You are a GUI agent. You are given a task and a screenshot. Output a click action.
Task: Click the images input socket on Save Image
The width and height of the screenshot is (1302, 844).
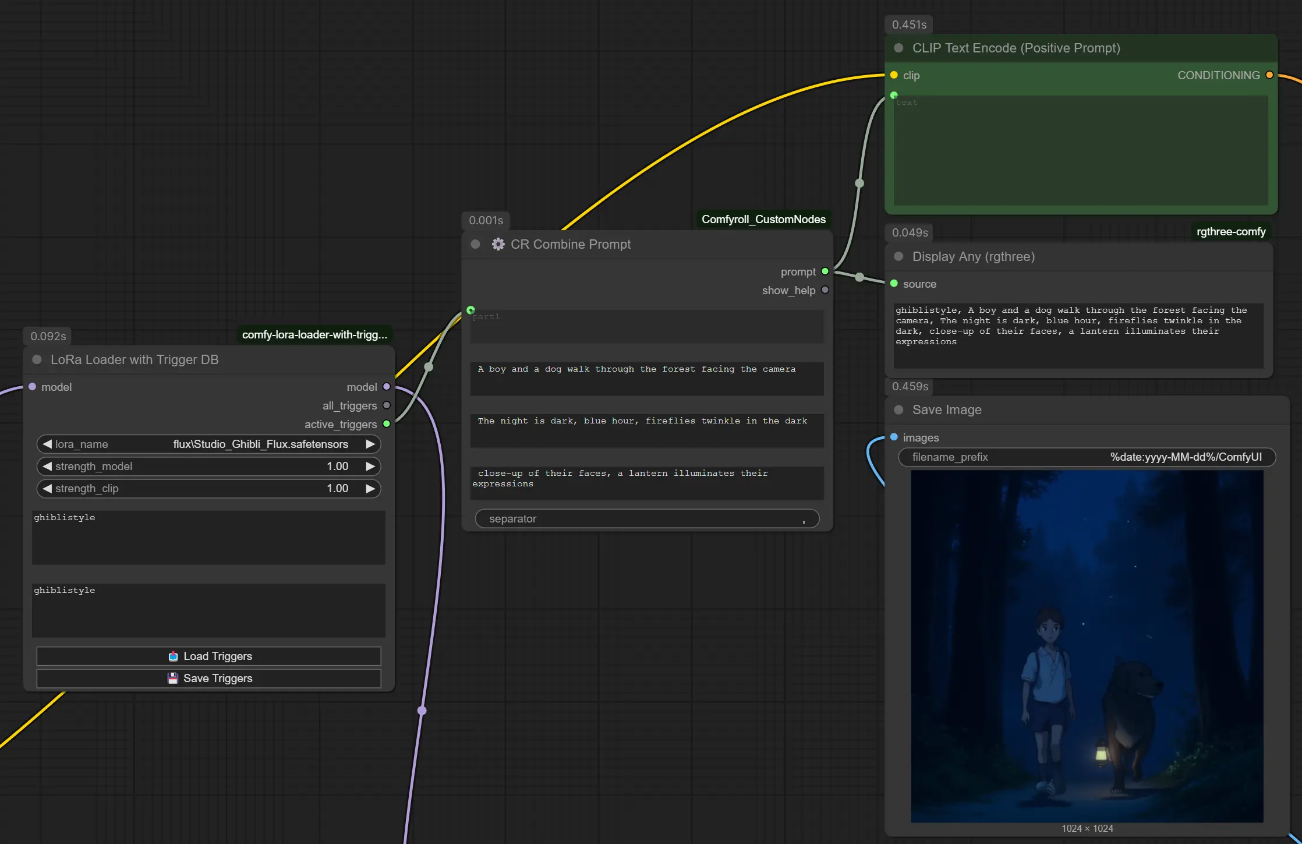click(894, 437)
